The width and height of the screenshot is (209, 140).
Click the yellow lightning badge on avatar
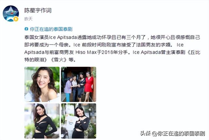click(x=16, y=19)
